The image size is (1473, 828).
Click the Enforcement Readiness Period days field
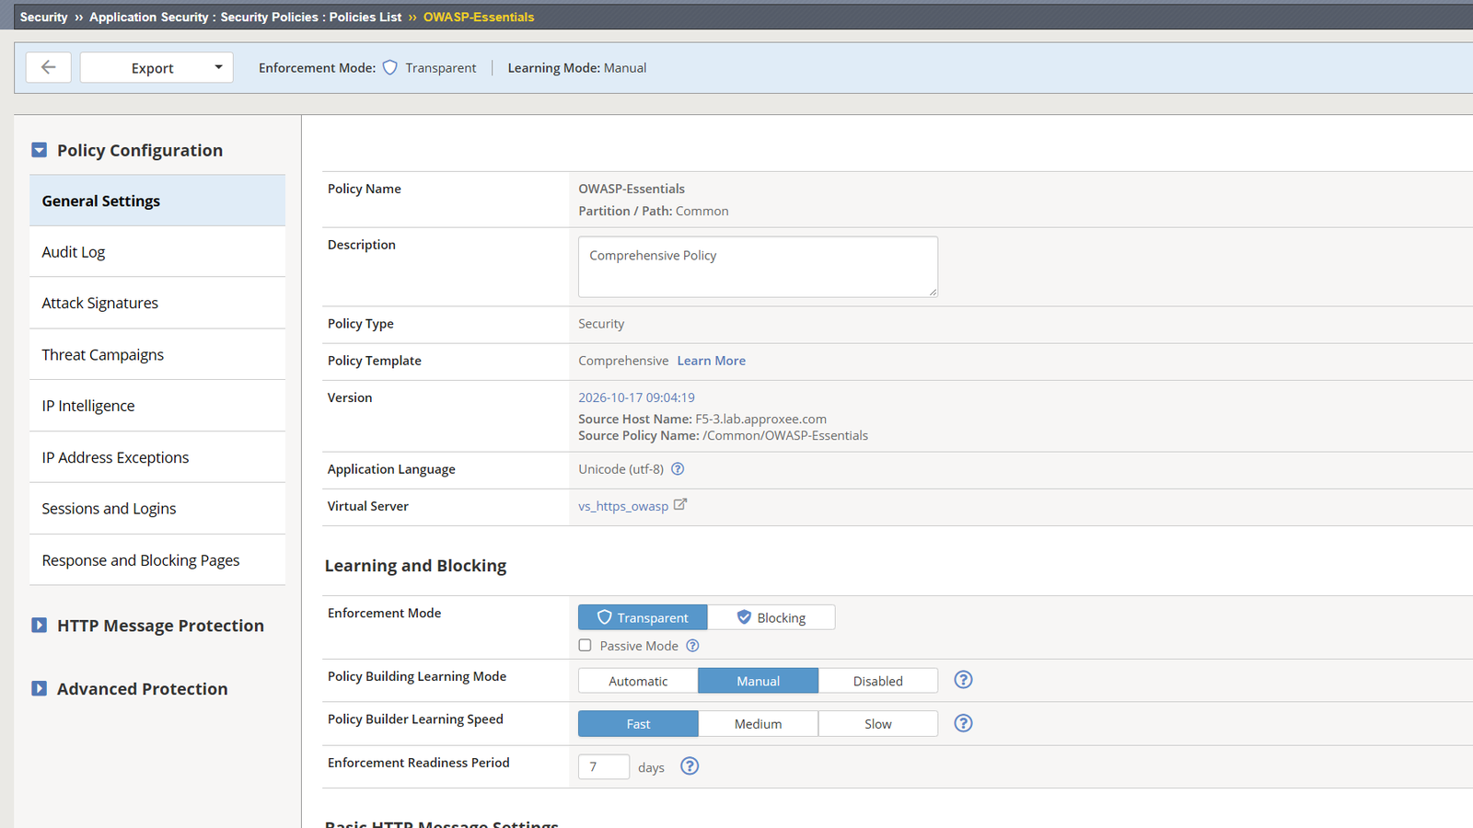click(604, 766)
